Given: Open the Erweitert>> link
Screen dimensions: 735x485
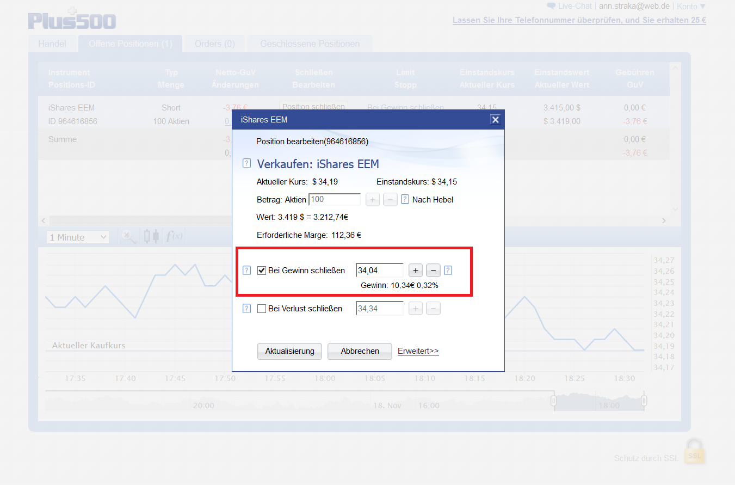Looking at the screenshot, I should [418, 351].
